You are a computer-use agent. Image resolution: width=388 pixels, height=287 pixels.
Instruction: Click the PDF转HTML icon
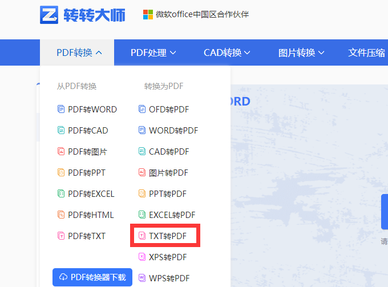coord(61,215)
